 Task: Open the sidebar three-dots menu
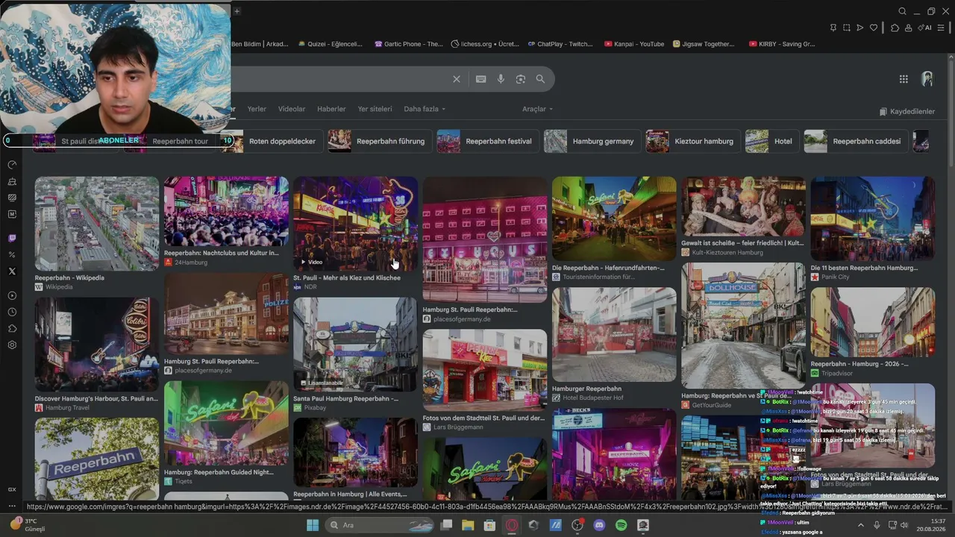click(12, 506)
